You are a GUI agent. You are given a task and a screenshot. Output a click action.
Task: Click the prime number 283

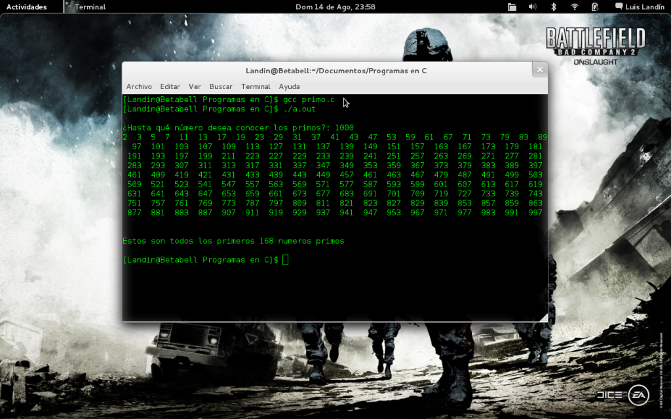(x=134, y=166)
